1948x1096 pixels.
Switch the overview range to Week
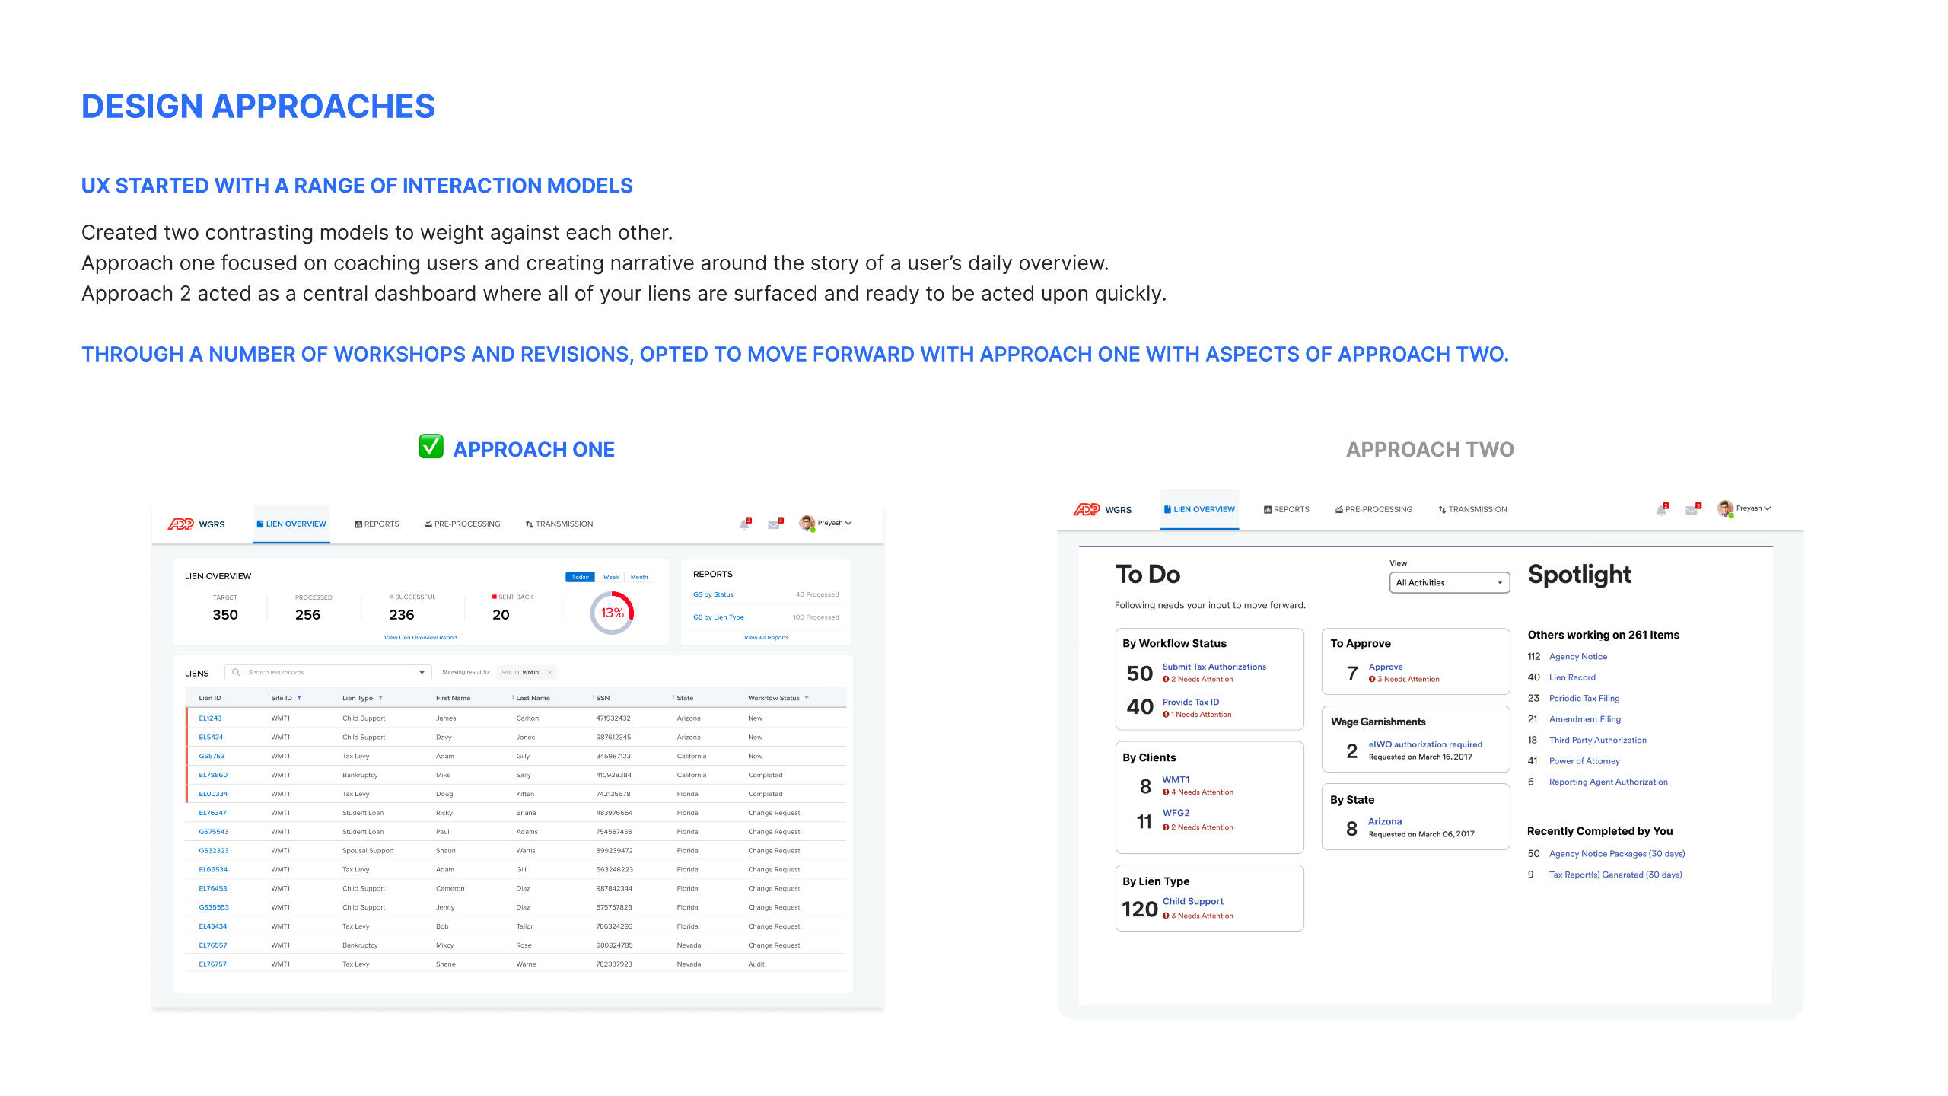[610, 577]
